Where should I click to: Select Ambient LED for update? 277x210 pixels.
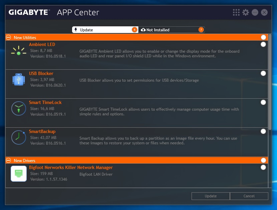(263, 44)
